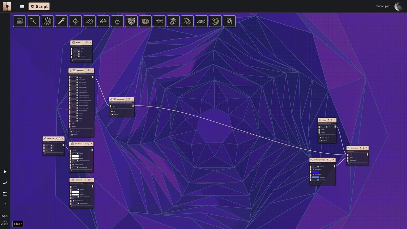This screenshot has height=229, width=407.
Task: Open help on the skybox node
Action: coord(84,42)
